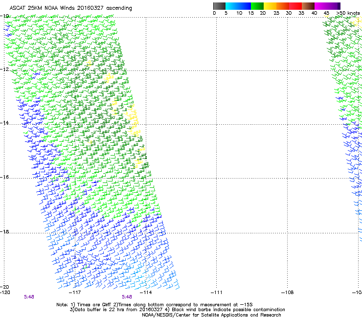This screenshot has width=362, height=318.
Task: Click the latitude label -18
Action: click(4, 231)
